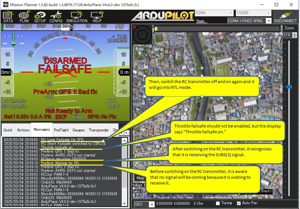Click the 'PreArm: Waiting for RC' message

tap(60, 163)
